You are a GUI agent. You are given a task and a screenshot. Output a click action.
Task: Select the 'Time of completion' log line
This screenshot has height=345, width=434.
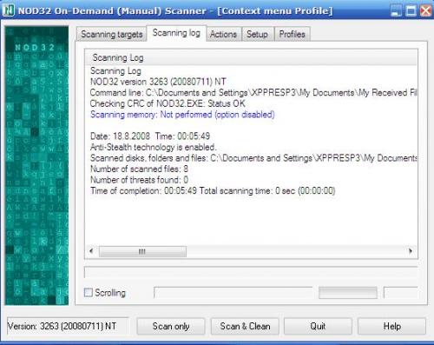213,191
